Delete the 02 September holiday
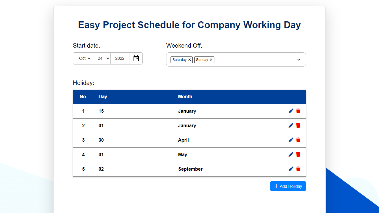Image resolution: width=379 pixels, height=213 pixels. tap(298, 169)
